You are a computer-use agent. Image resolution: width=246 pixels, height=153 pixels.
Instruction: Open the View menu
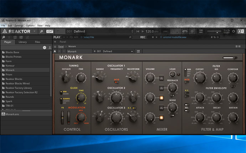click(x=40, y=25)
